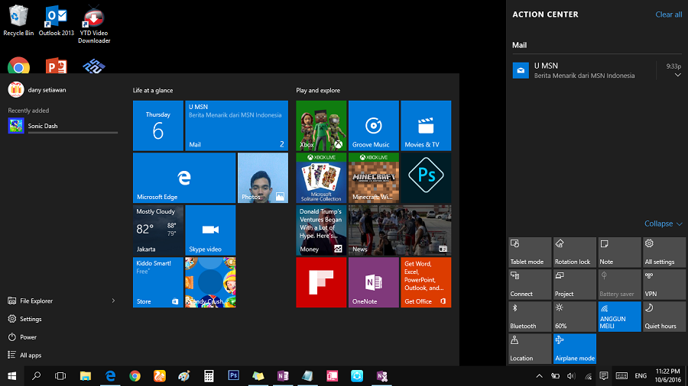688x386 pixels.
Task: Open All apps list
Action: [x=31, y=355]
